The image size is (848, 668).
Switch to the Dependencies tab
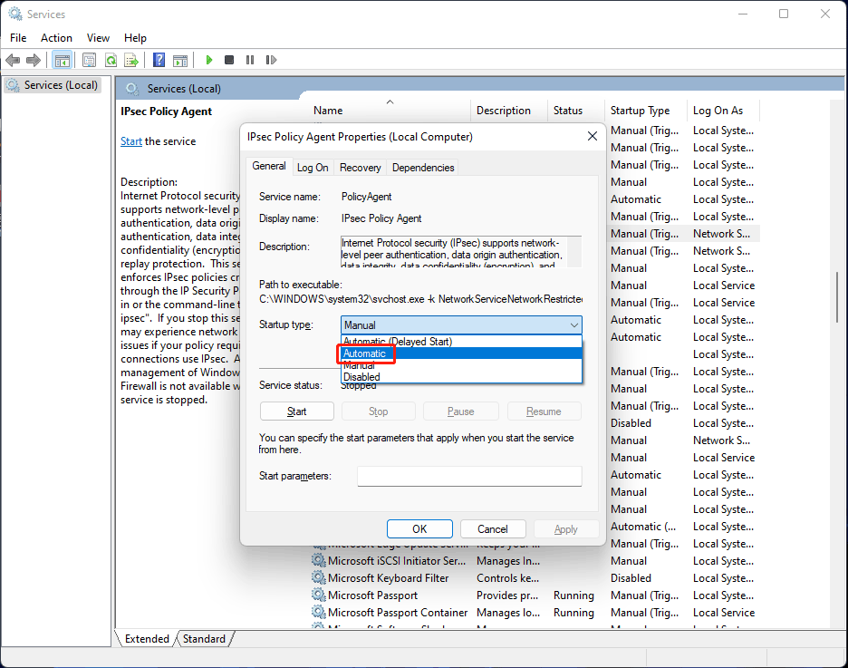coord(423,168)
